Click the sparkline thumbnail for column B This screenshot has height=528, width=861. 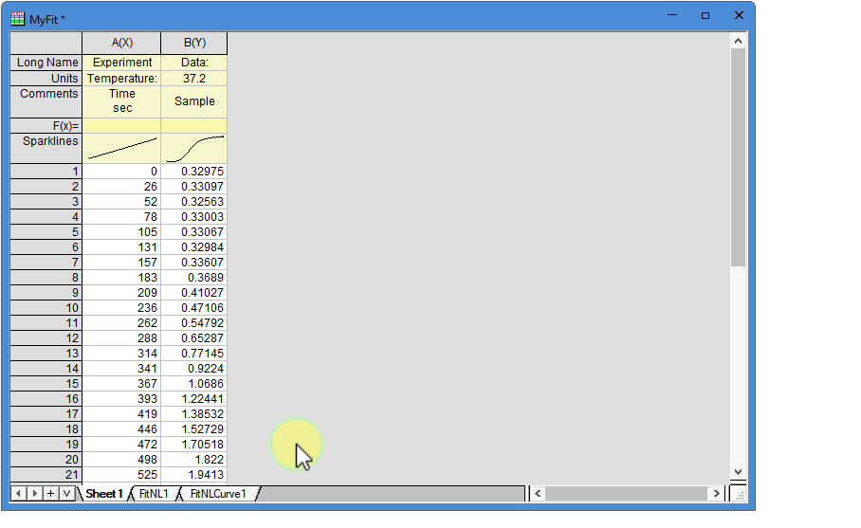tap(194, 148)
